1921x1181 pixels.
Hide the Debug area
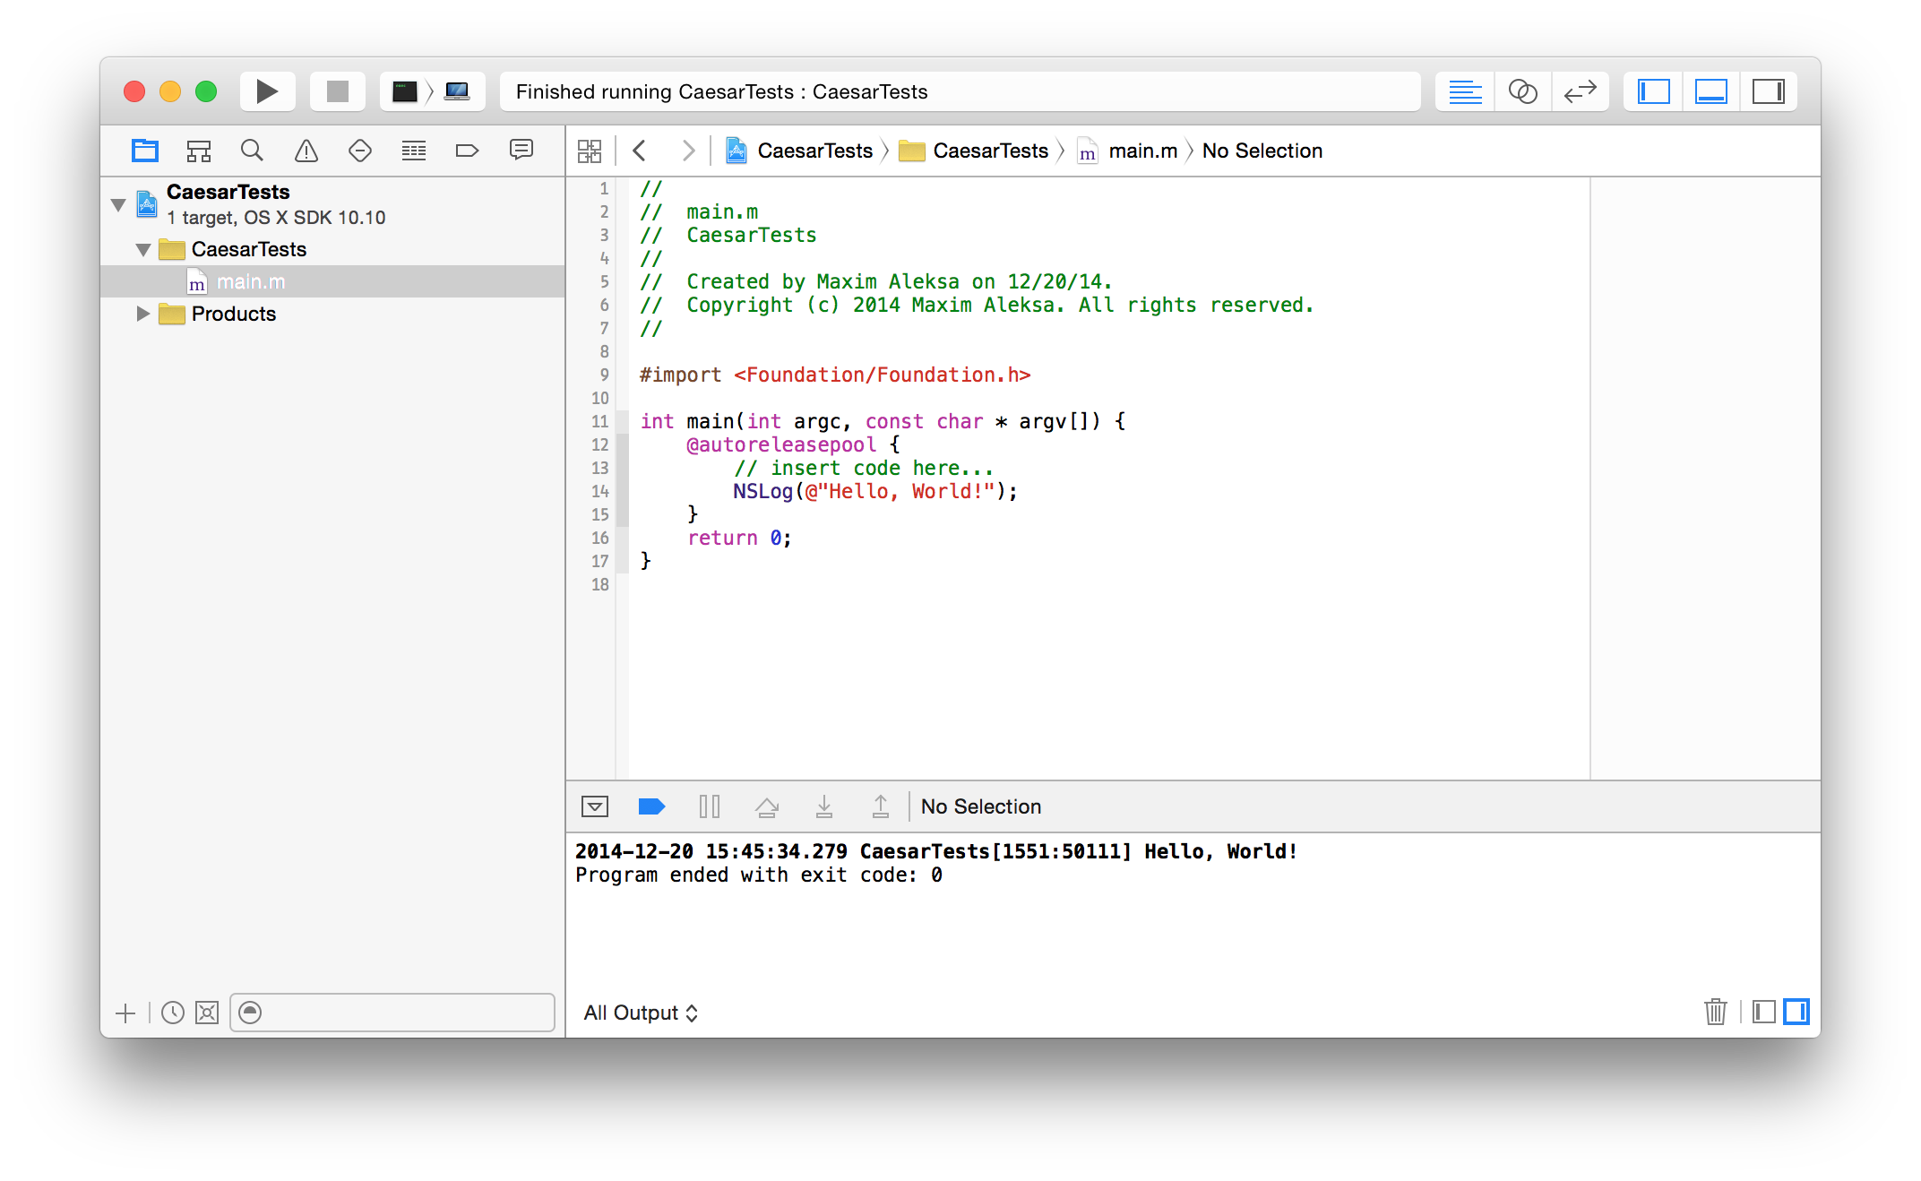pos(1710,91)
